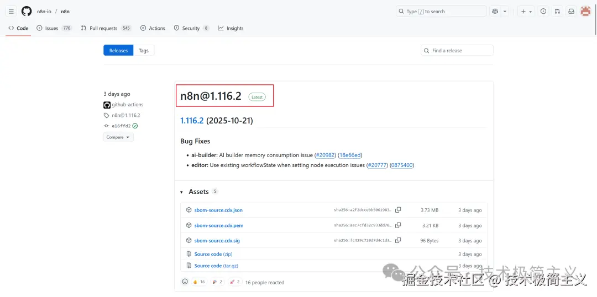Open the github-actions author link
This screenshot has height=297, width=597.
point(128,105)
